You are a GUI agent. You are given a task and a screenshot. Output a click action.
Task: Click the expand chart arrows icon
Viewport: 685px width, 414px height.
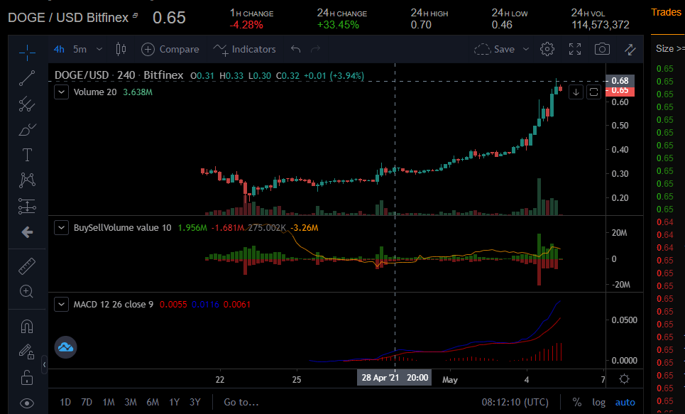630,49
